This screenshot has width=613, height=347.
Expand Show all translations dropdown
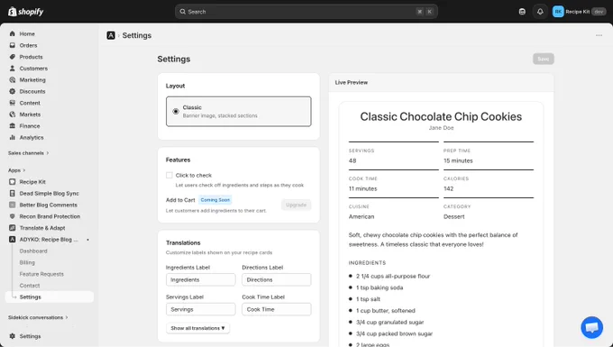197,328
